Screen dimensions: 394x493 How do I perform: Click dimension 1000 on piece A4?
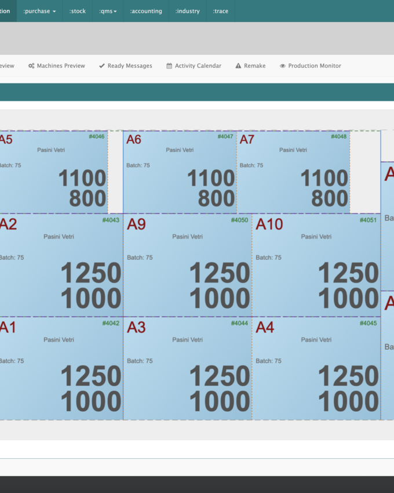[x=348, y=401]
